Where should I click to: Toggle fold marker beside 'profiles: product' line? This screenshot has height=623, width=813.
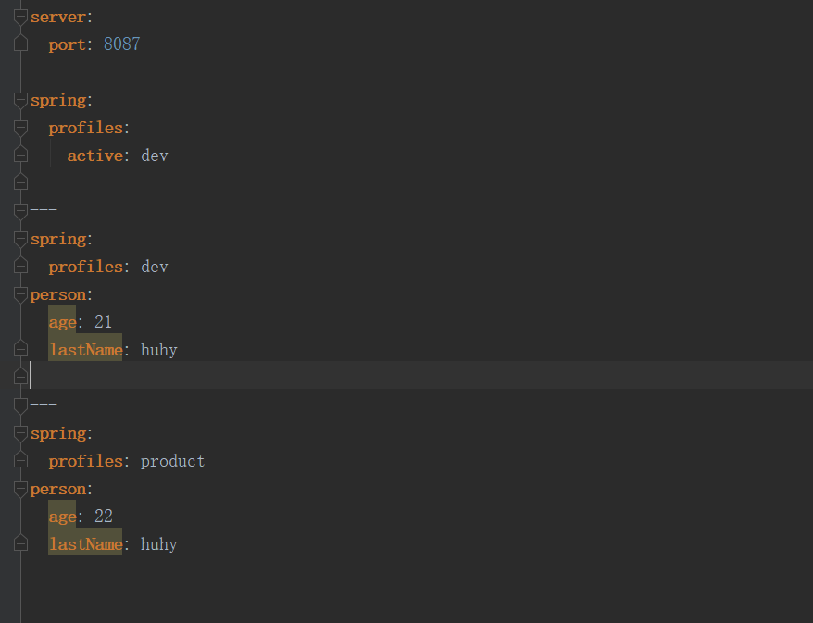[20, 461]
